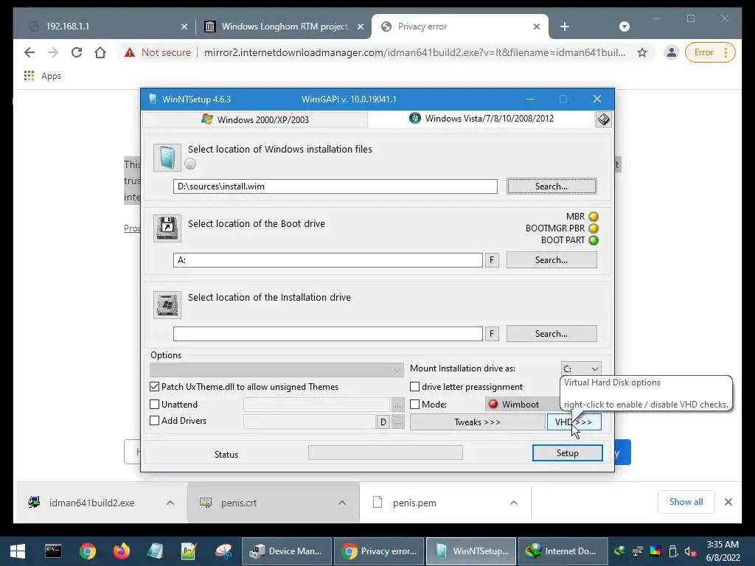
Task: Open the Apps bookmark shortcut
Action: click(43, 76)
